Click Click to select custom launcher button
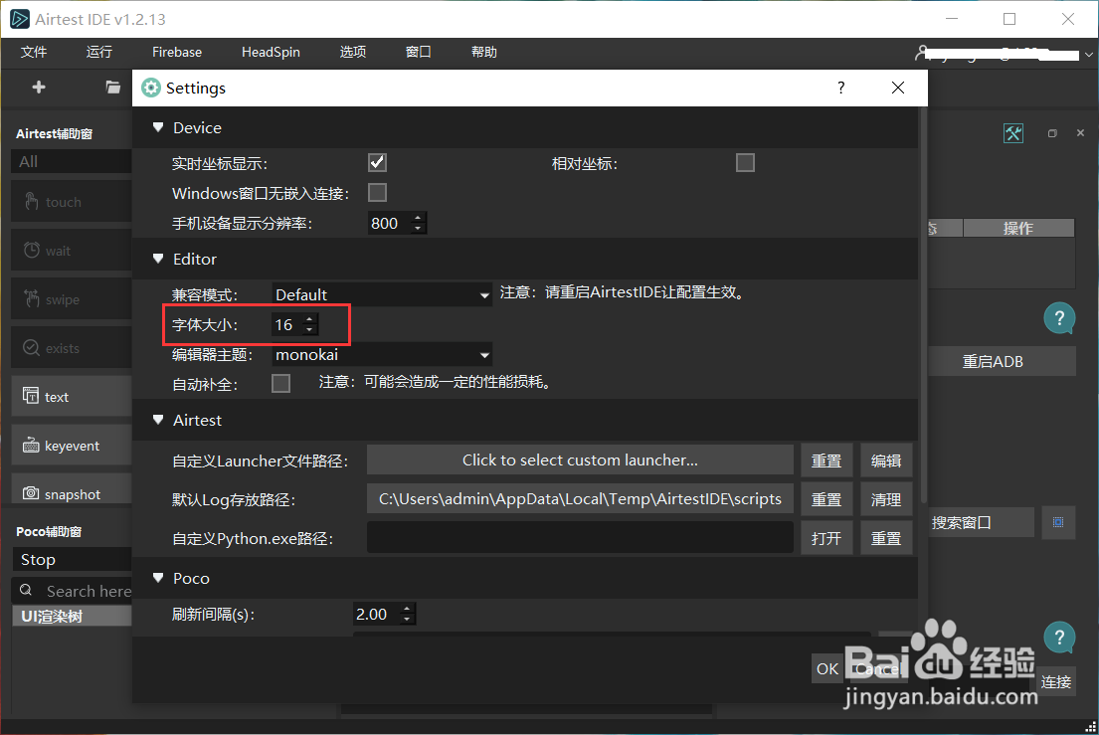1099x735 pixels. 580,459
